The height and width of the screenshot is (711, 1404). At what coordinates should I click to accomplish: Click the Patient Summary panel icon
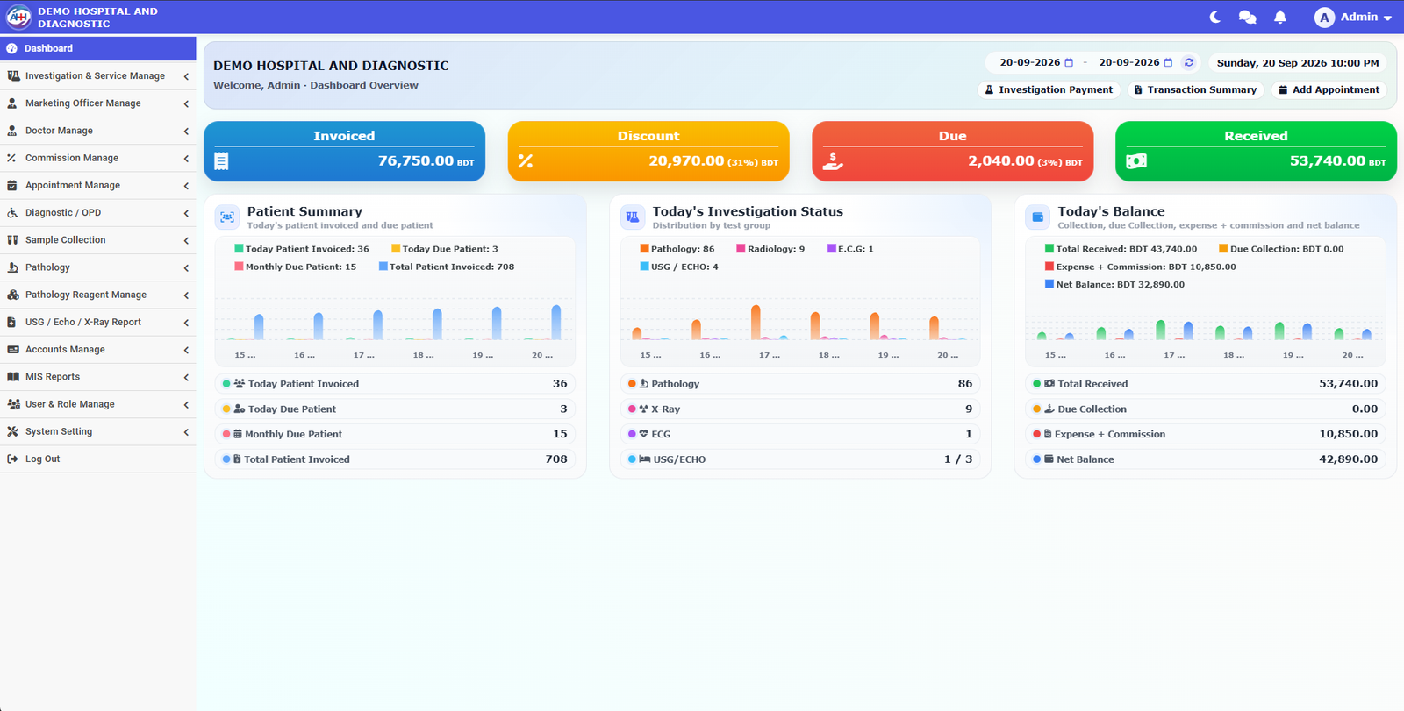point(227,217)
